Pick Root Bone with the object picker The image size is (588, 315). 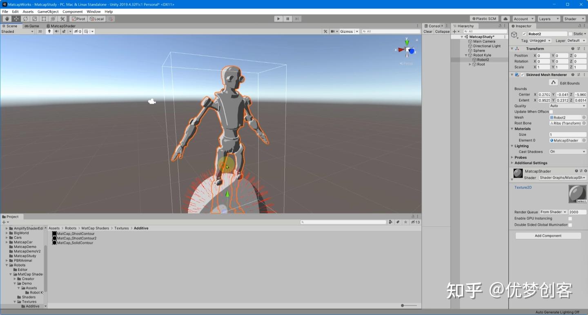[x=584, y=123]
